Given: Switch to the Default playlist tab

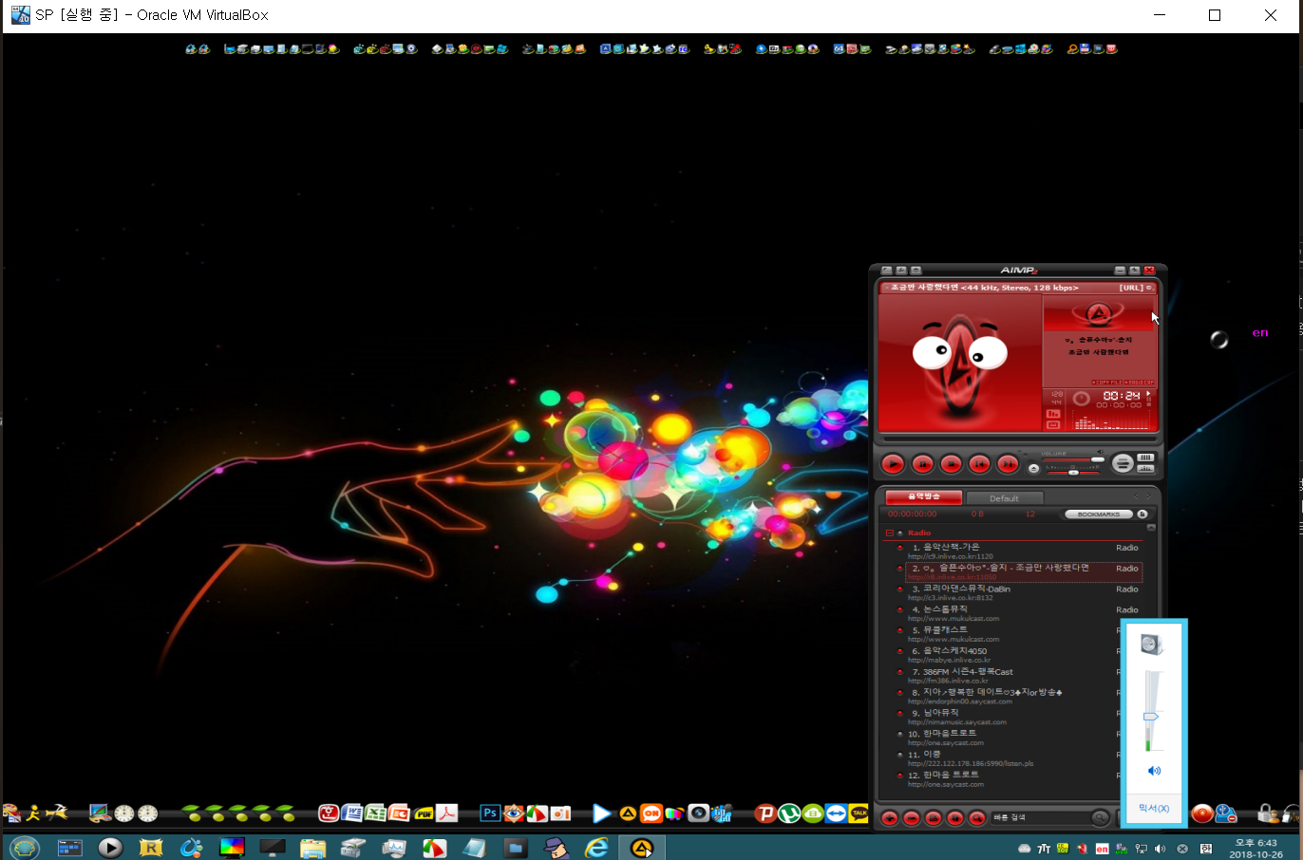Looking at the screenshot, I should (1004, 498).
